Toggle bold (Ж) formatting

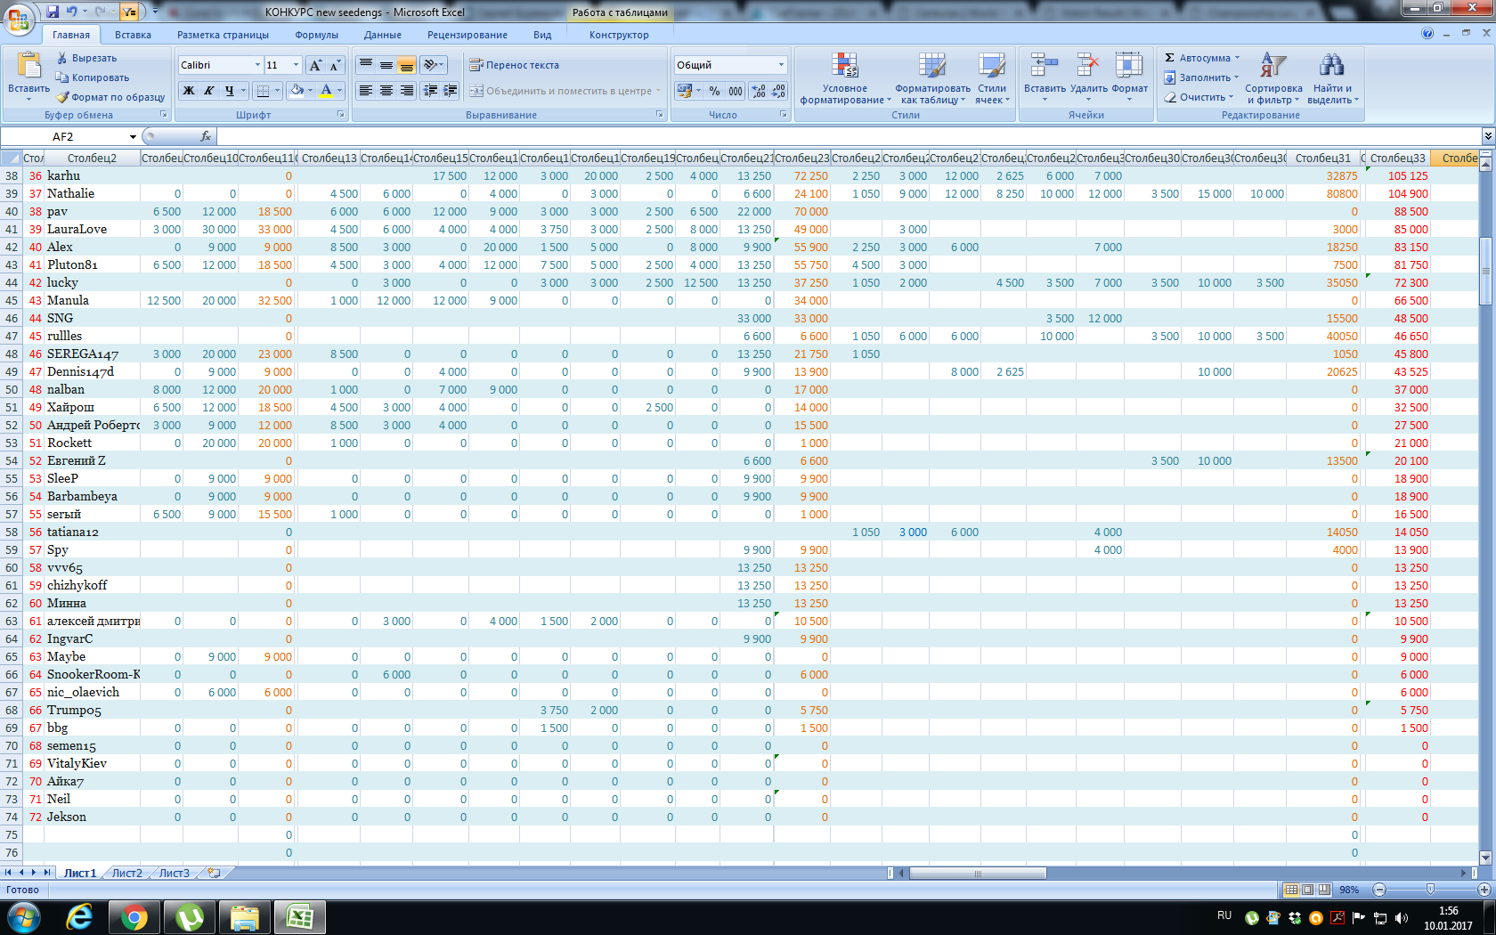click(x=189, y=91)
